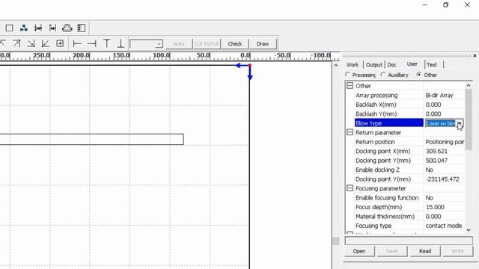Click the arrow pointing to upper-right corner icon

[16, 43]
